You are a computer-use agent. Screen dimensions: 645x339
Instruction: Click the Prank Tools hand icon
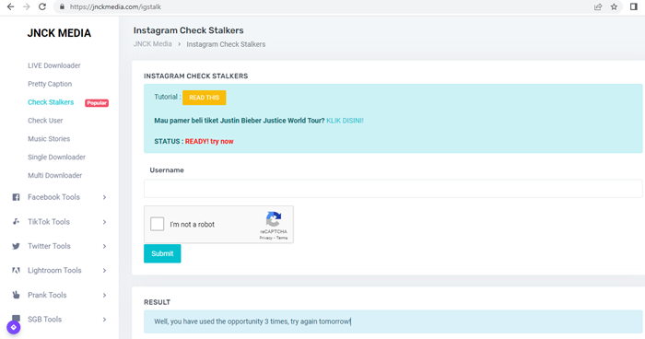(x=16, y=295)
